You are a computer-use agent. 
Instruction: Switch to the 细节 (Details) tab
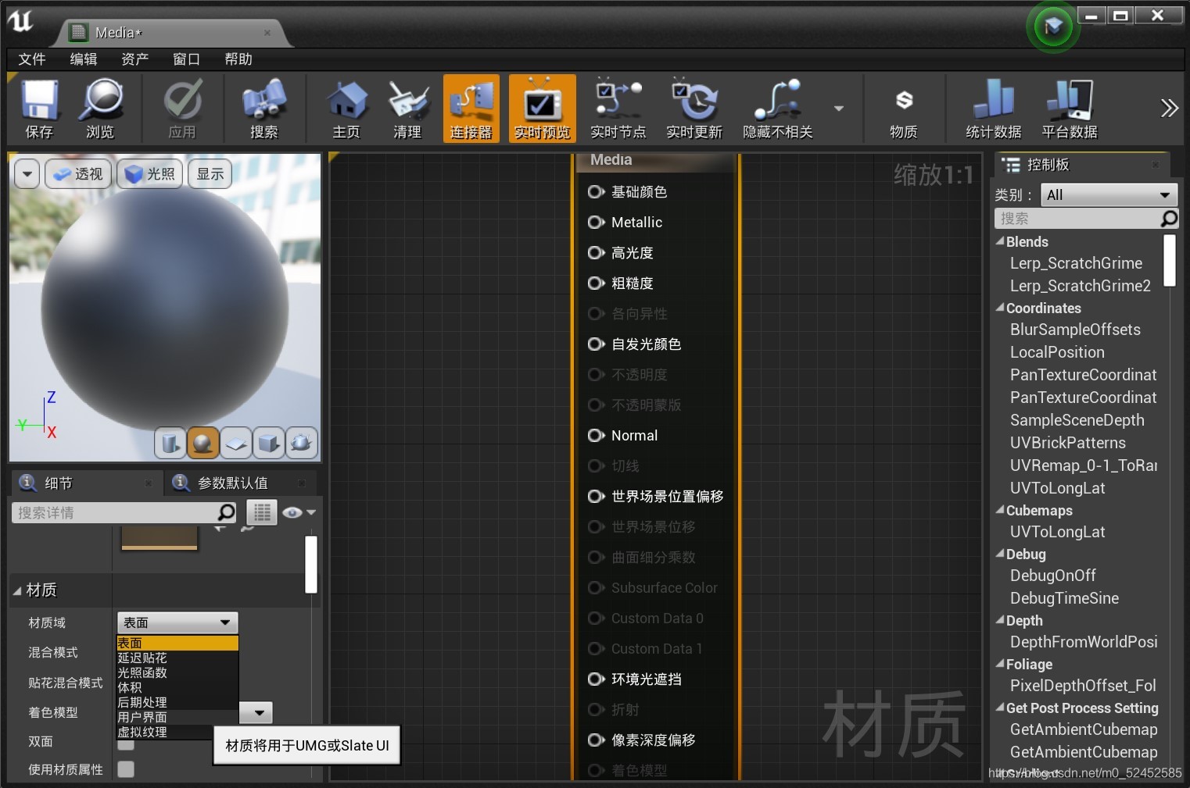tap(85, 483)
